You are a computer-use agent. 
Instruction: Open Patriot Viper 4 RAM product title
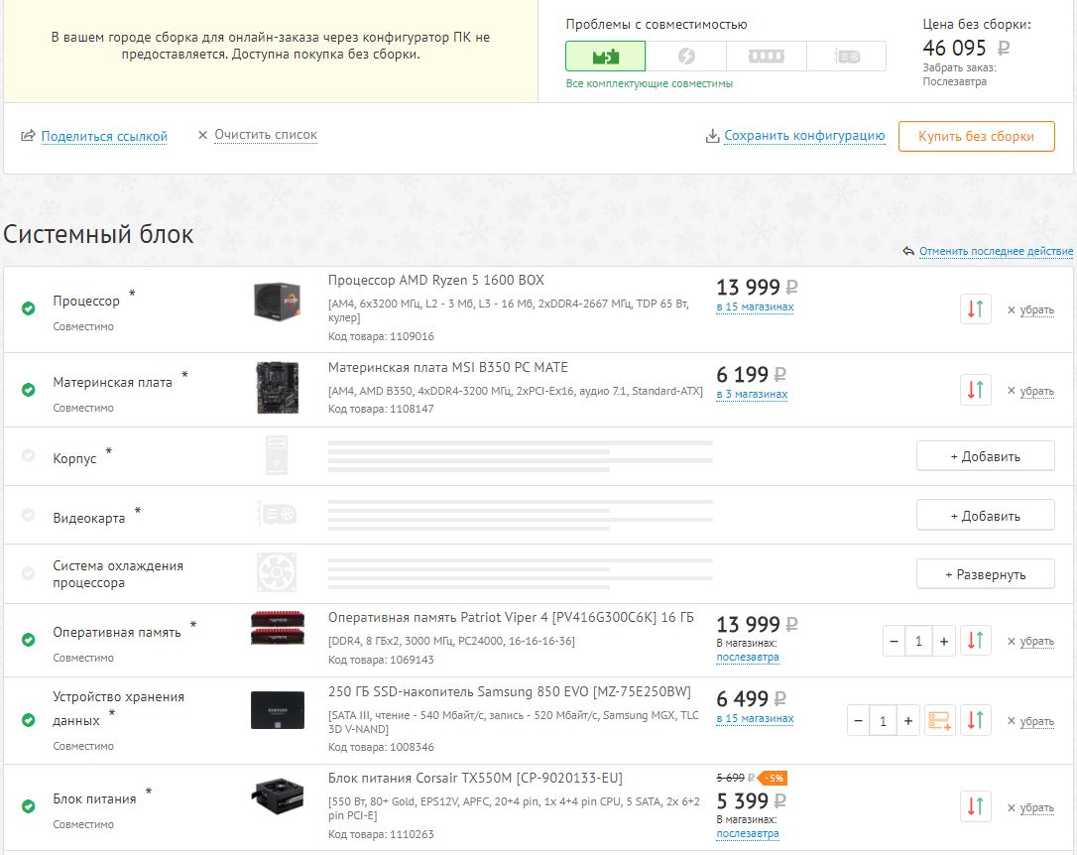coord(511,617)
